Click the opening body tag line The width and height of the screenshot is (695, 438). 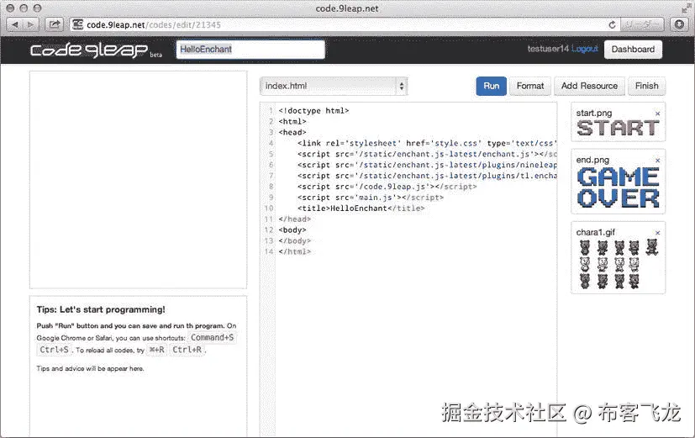tap(292, 230)
